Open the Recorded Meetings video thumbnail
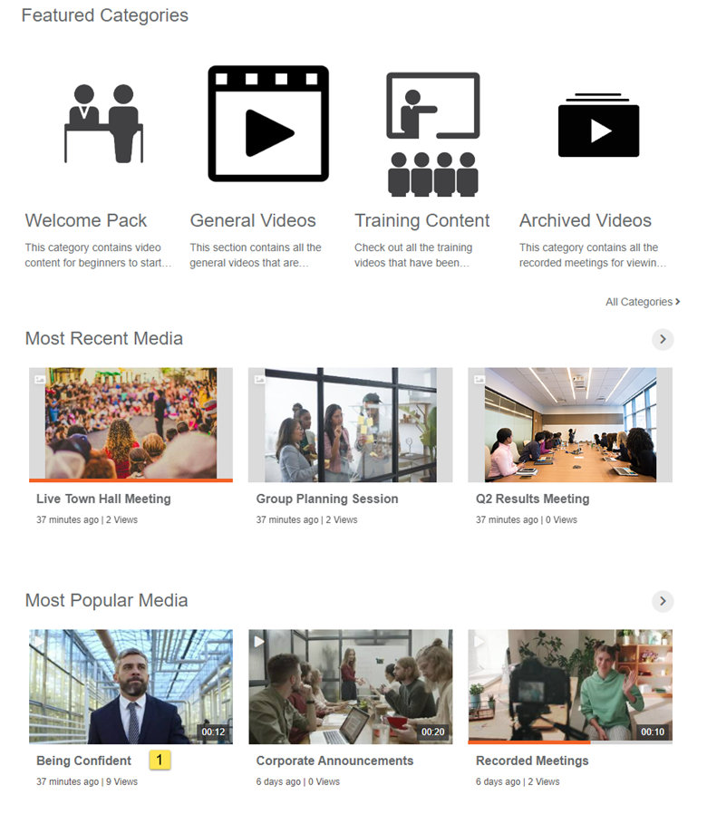The image size is (707, 824). [570, 685]
